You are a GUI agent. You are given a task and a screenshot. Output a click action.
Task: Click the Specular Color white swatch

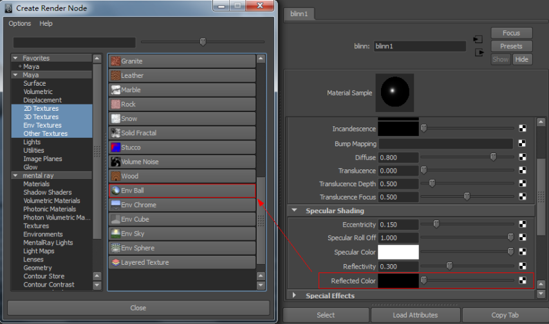[x=398, y=252]
